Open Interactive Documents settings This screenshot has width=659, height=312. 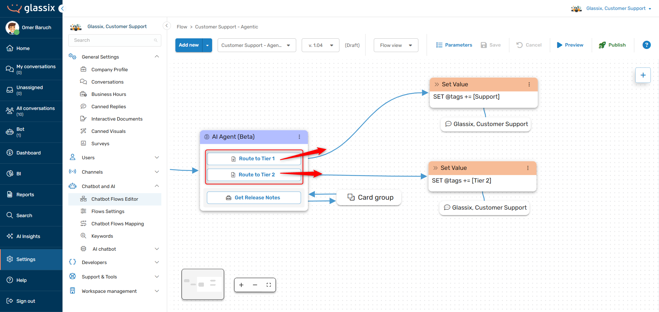tap(117, 119)
